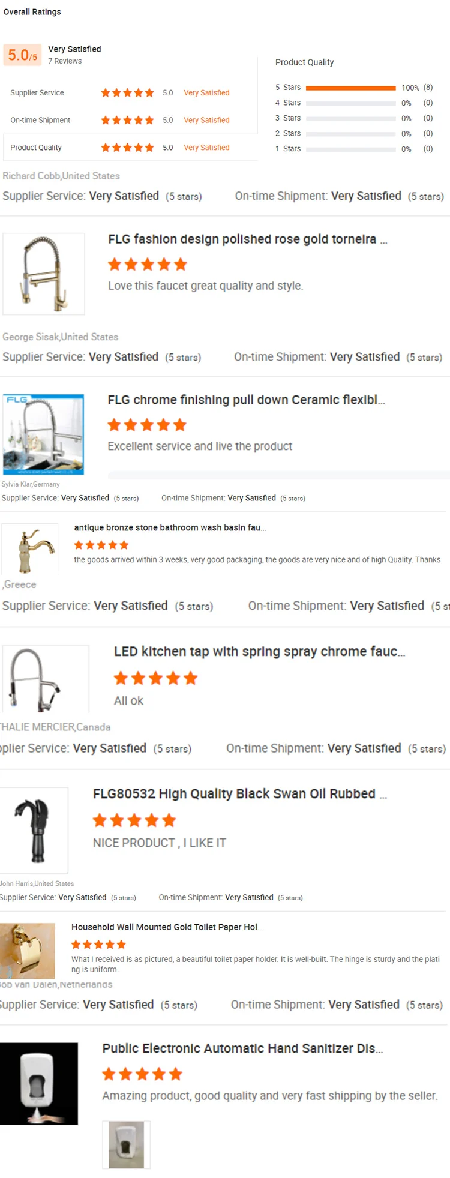
Task: Click stars under Hand Sanitizer dispenser review
Action: coord(142,1074)
